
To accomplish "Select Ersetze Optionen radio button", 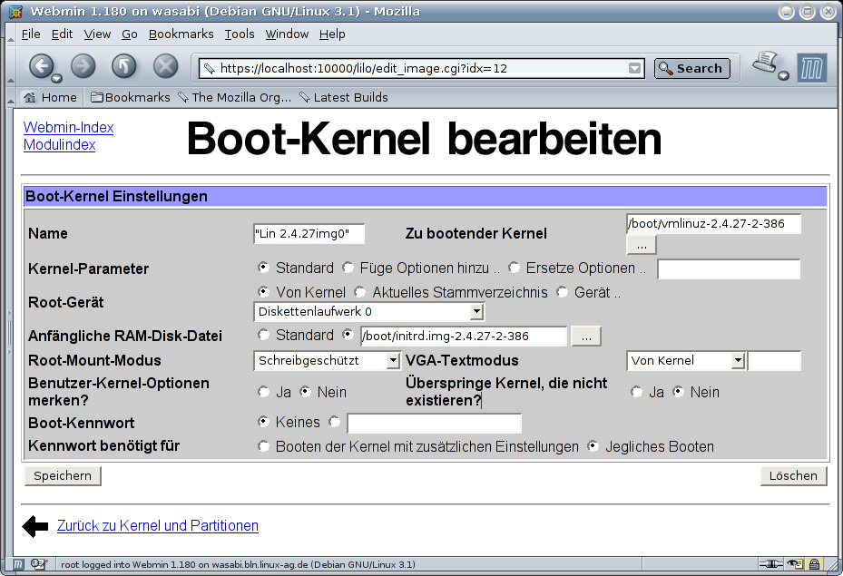I will 514,267.
